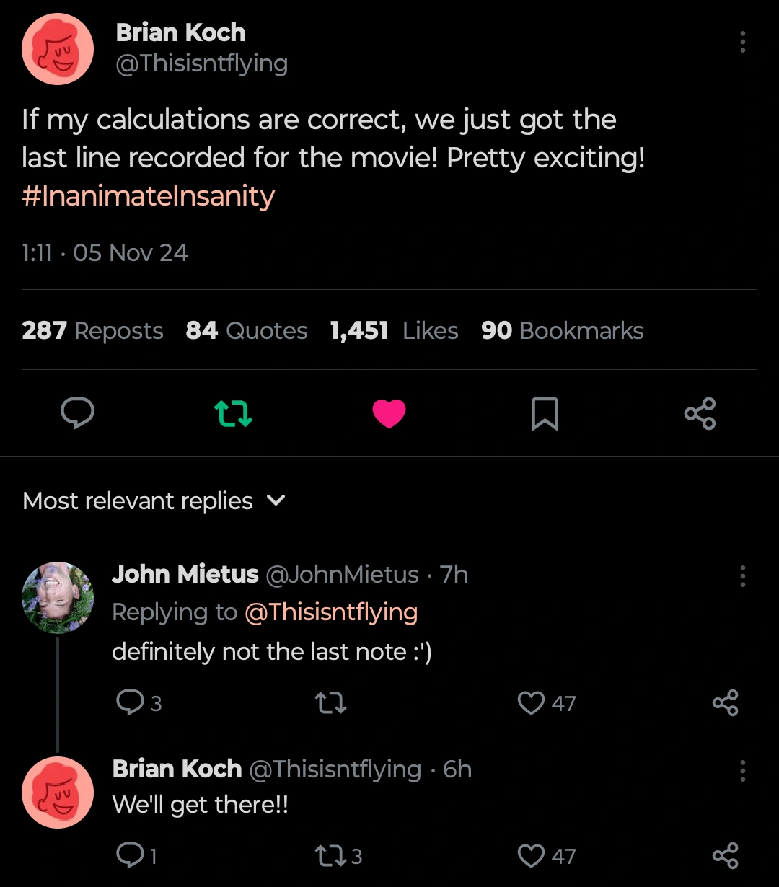The image size is (779, 887).
Task: Share the main post
Action: pyautogui.click(x=700, y=413)
